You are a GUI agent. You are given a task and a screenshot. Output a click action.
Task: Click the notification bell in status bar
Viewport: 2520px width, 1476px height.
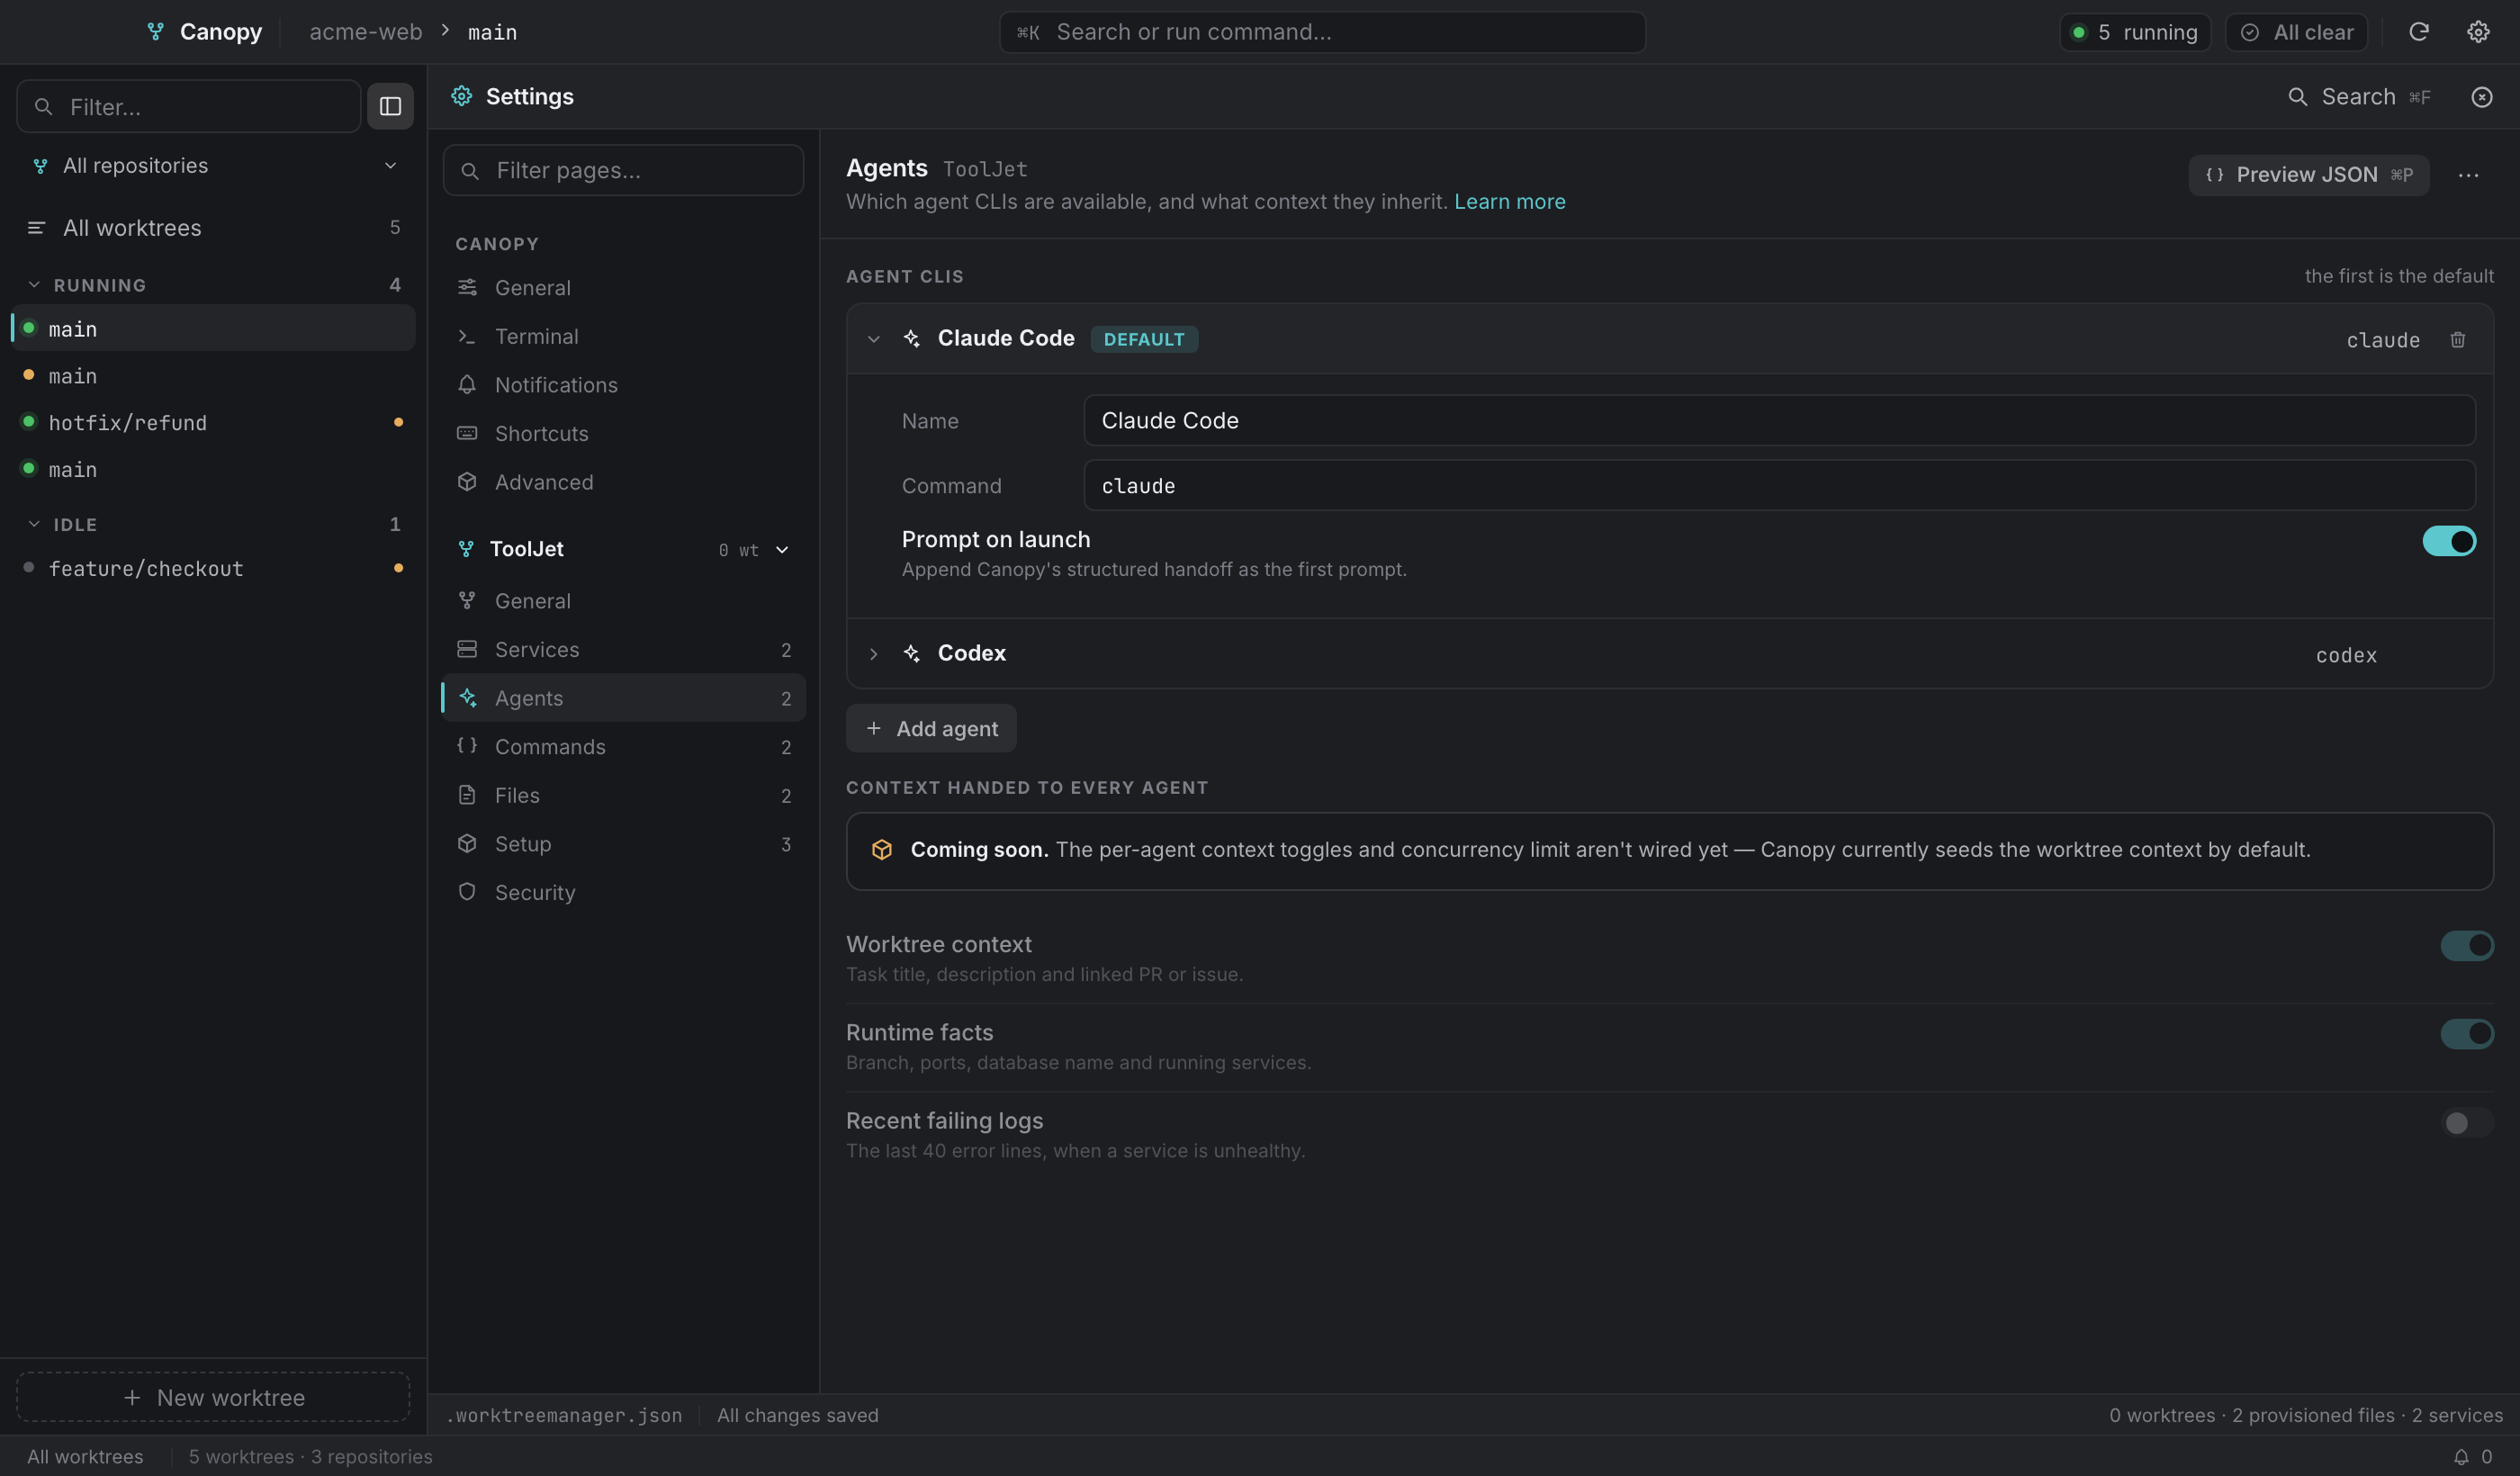(2460, 1456)
